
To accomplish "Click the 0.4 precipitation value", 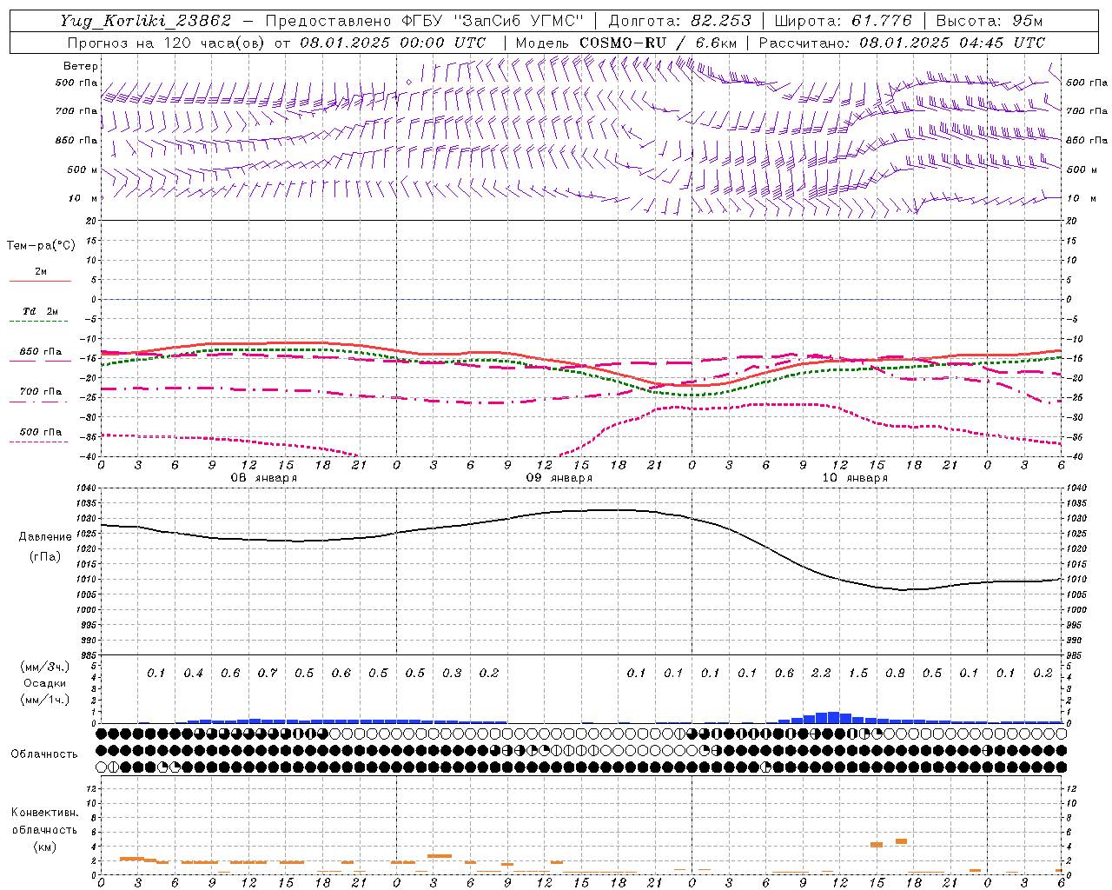I will pos(194,674).
